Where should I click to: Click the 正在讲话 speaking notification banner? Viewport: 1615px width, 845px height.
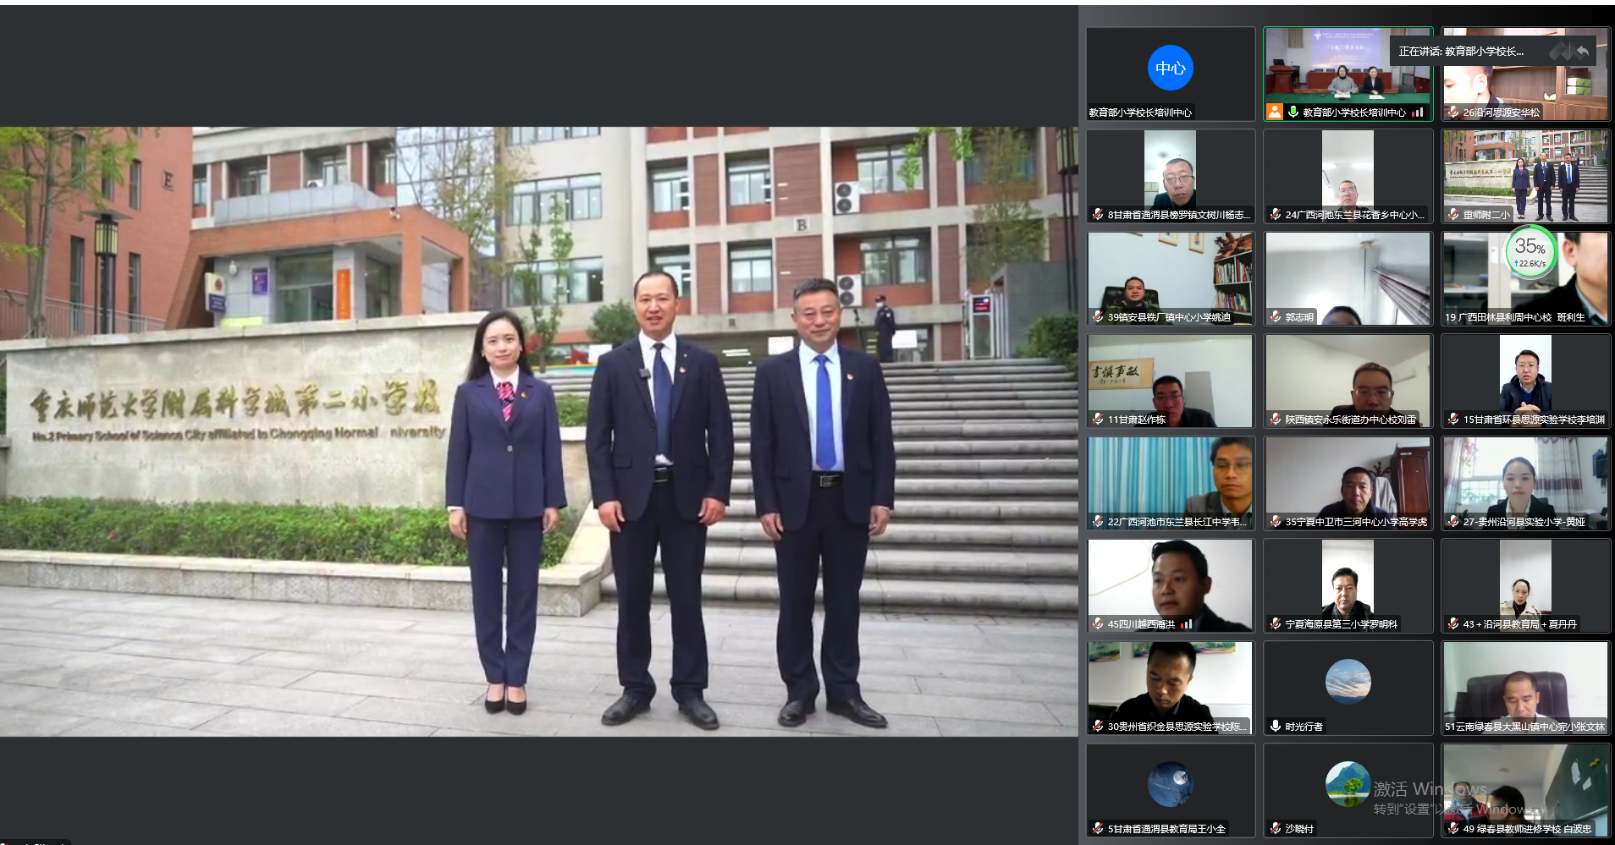1464,52
